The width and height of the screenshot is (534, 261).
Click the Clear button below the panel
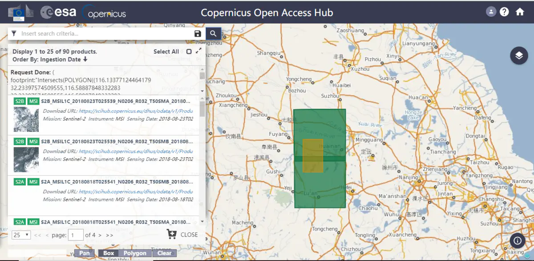pyautogui.click(x=164, y=253)
